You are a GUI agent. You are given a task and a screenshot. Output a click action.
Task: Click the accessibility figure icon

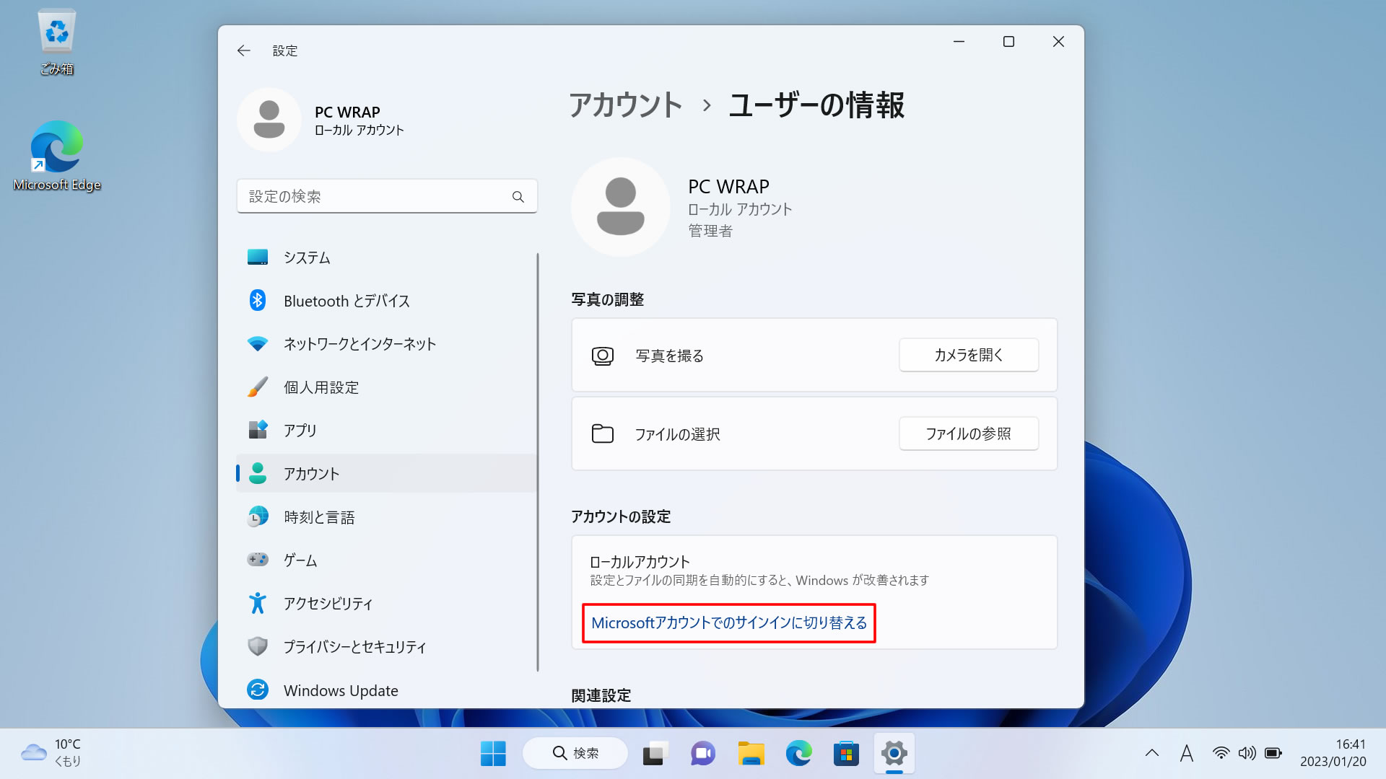[258, 603]
